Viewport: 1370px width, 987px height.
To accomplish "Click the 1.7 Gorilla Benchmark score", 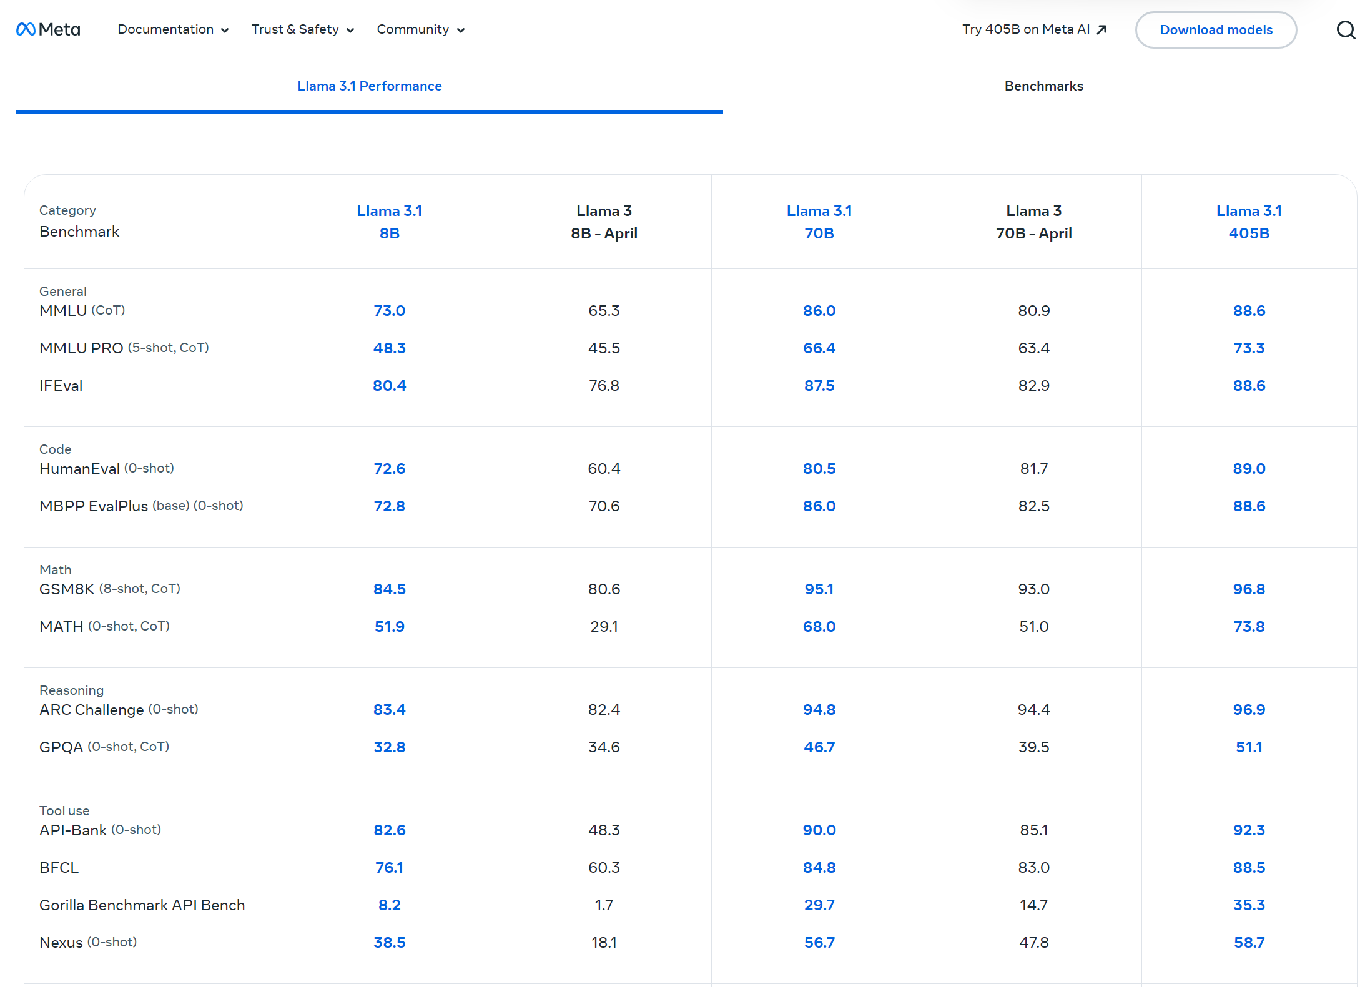I will [x=604, y=905].
